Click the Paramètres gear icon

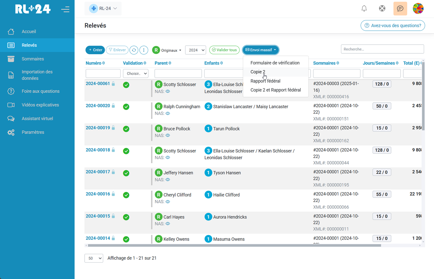click(11, 132)
